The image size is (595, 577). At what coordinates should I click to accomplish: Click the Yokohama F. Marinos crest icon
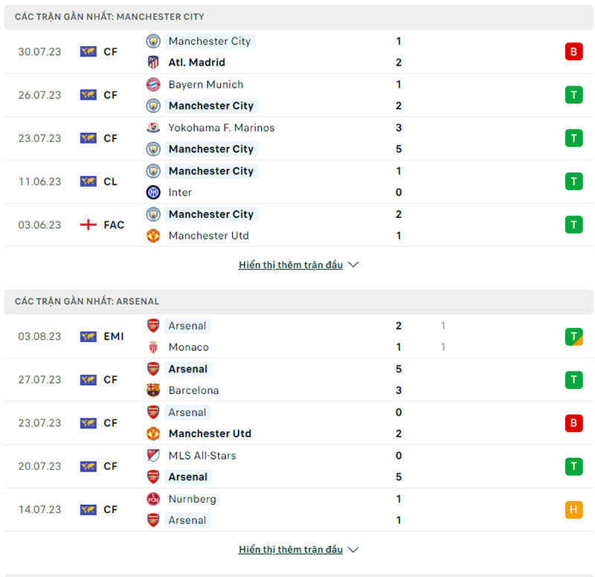pos(153,127)
